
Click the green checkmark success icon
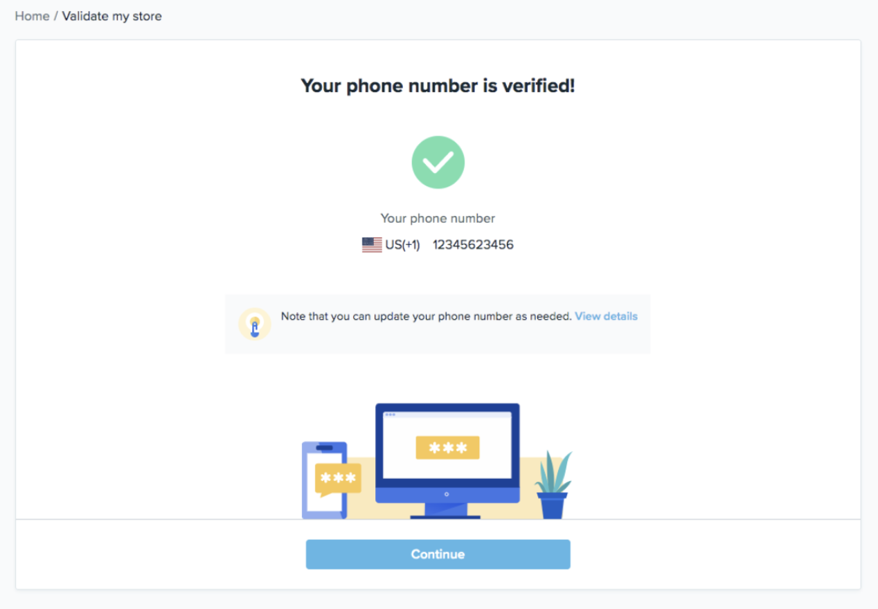[x=438, y=162]
